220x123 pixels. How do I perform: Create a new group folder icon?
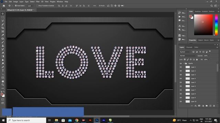207,106
